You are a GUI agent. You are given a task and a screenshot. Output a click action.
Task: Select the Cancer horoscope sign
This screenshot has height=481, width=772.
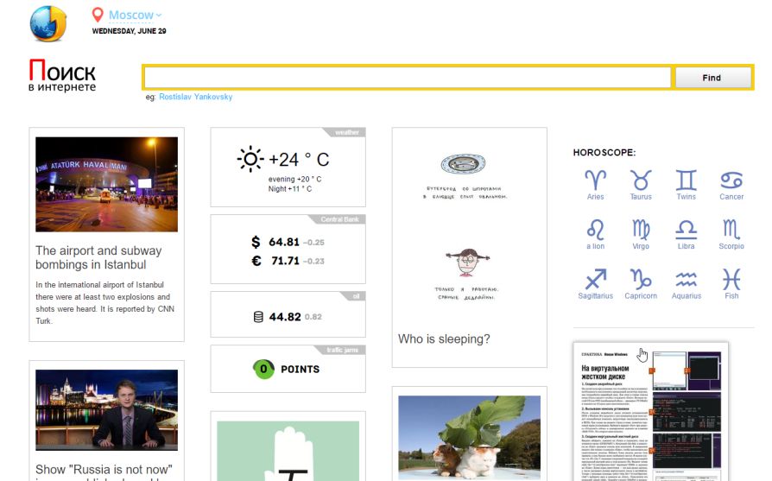click(731, 180)
